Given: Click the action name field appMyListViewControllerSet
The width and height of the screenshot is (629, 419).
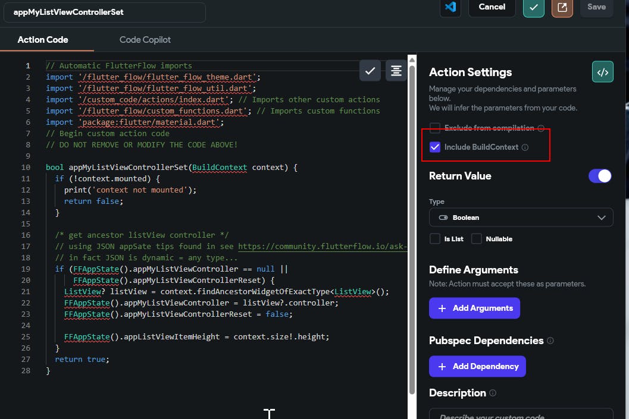Looking at the screenshot, I should tap(104, 12).
